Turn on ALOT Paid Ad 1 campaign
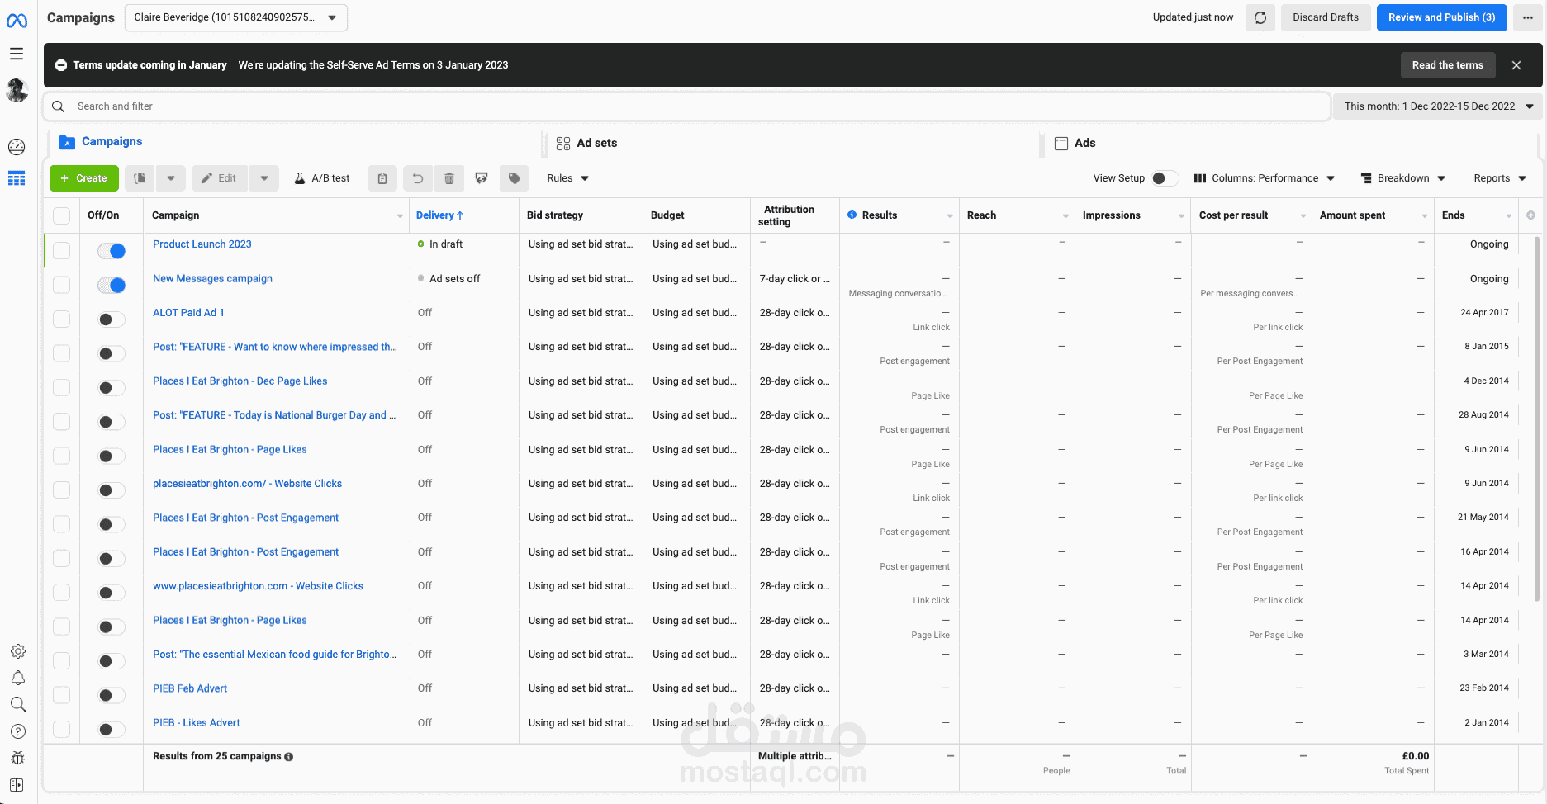The height and width of the screenshot is (804, 1547). (x=112, y=319)
